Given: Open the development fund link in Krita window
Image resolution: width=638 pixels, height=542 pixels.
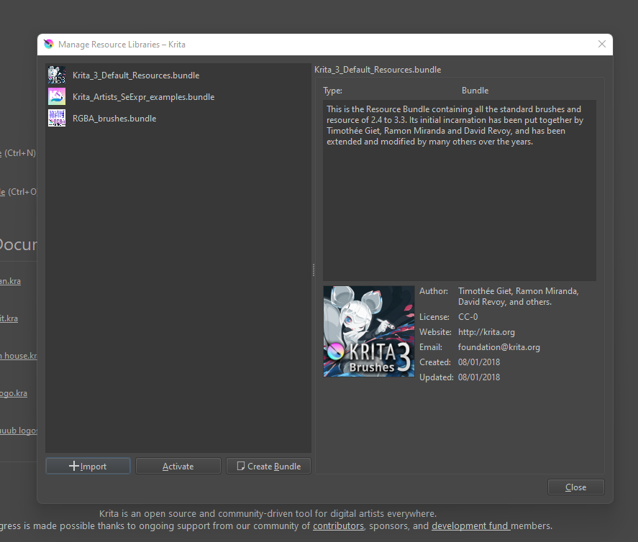Looking at the screenshot, I should tap(471, 525).
